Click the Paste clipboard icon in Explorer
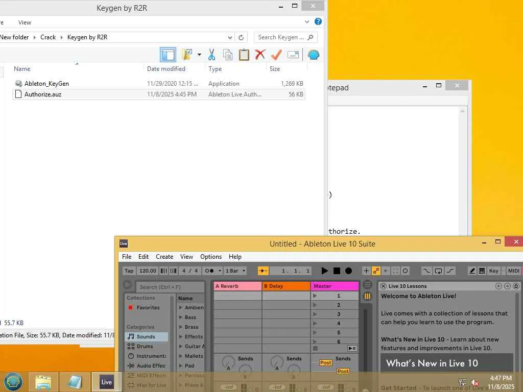 click(x=244, y=54)
